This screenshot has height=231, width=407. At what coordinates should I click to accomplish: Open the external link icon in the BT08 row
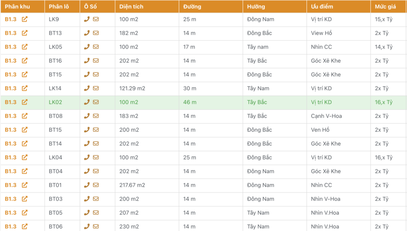click(25, 116)
